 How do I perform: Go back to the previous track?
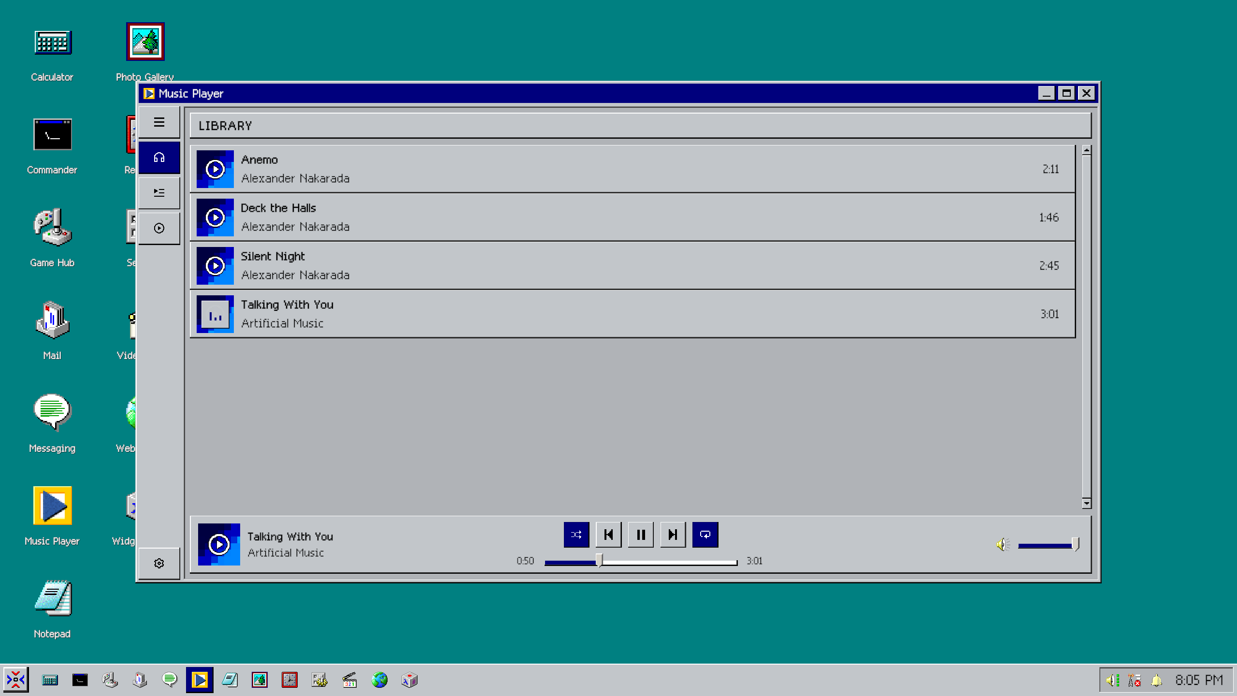click(x=608, y=535)
